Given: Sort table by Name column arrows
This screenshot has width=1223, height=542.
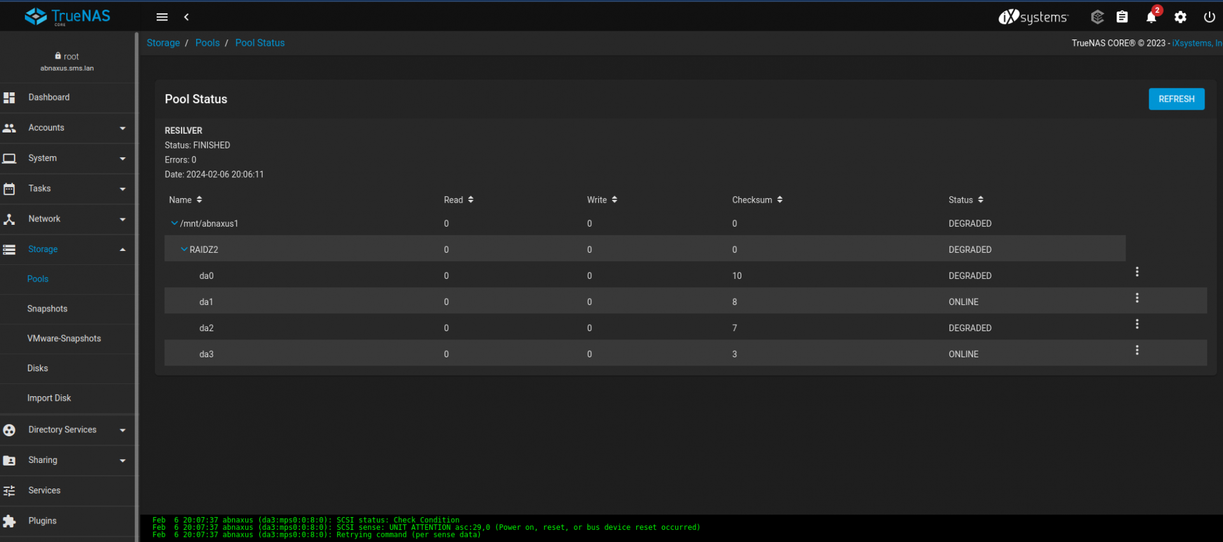Looking at the screenshot, I should point(199,200).
